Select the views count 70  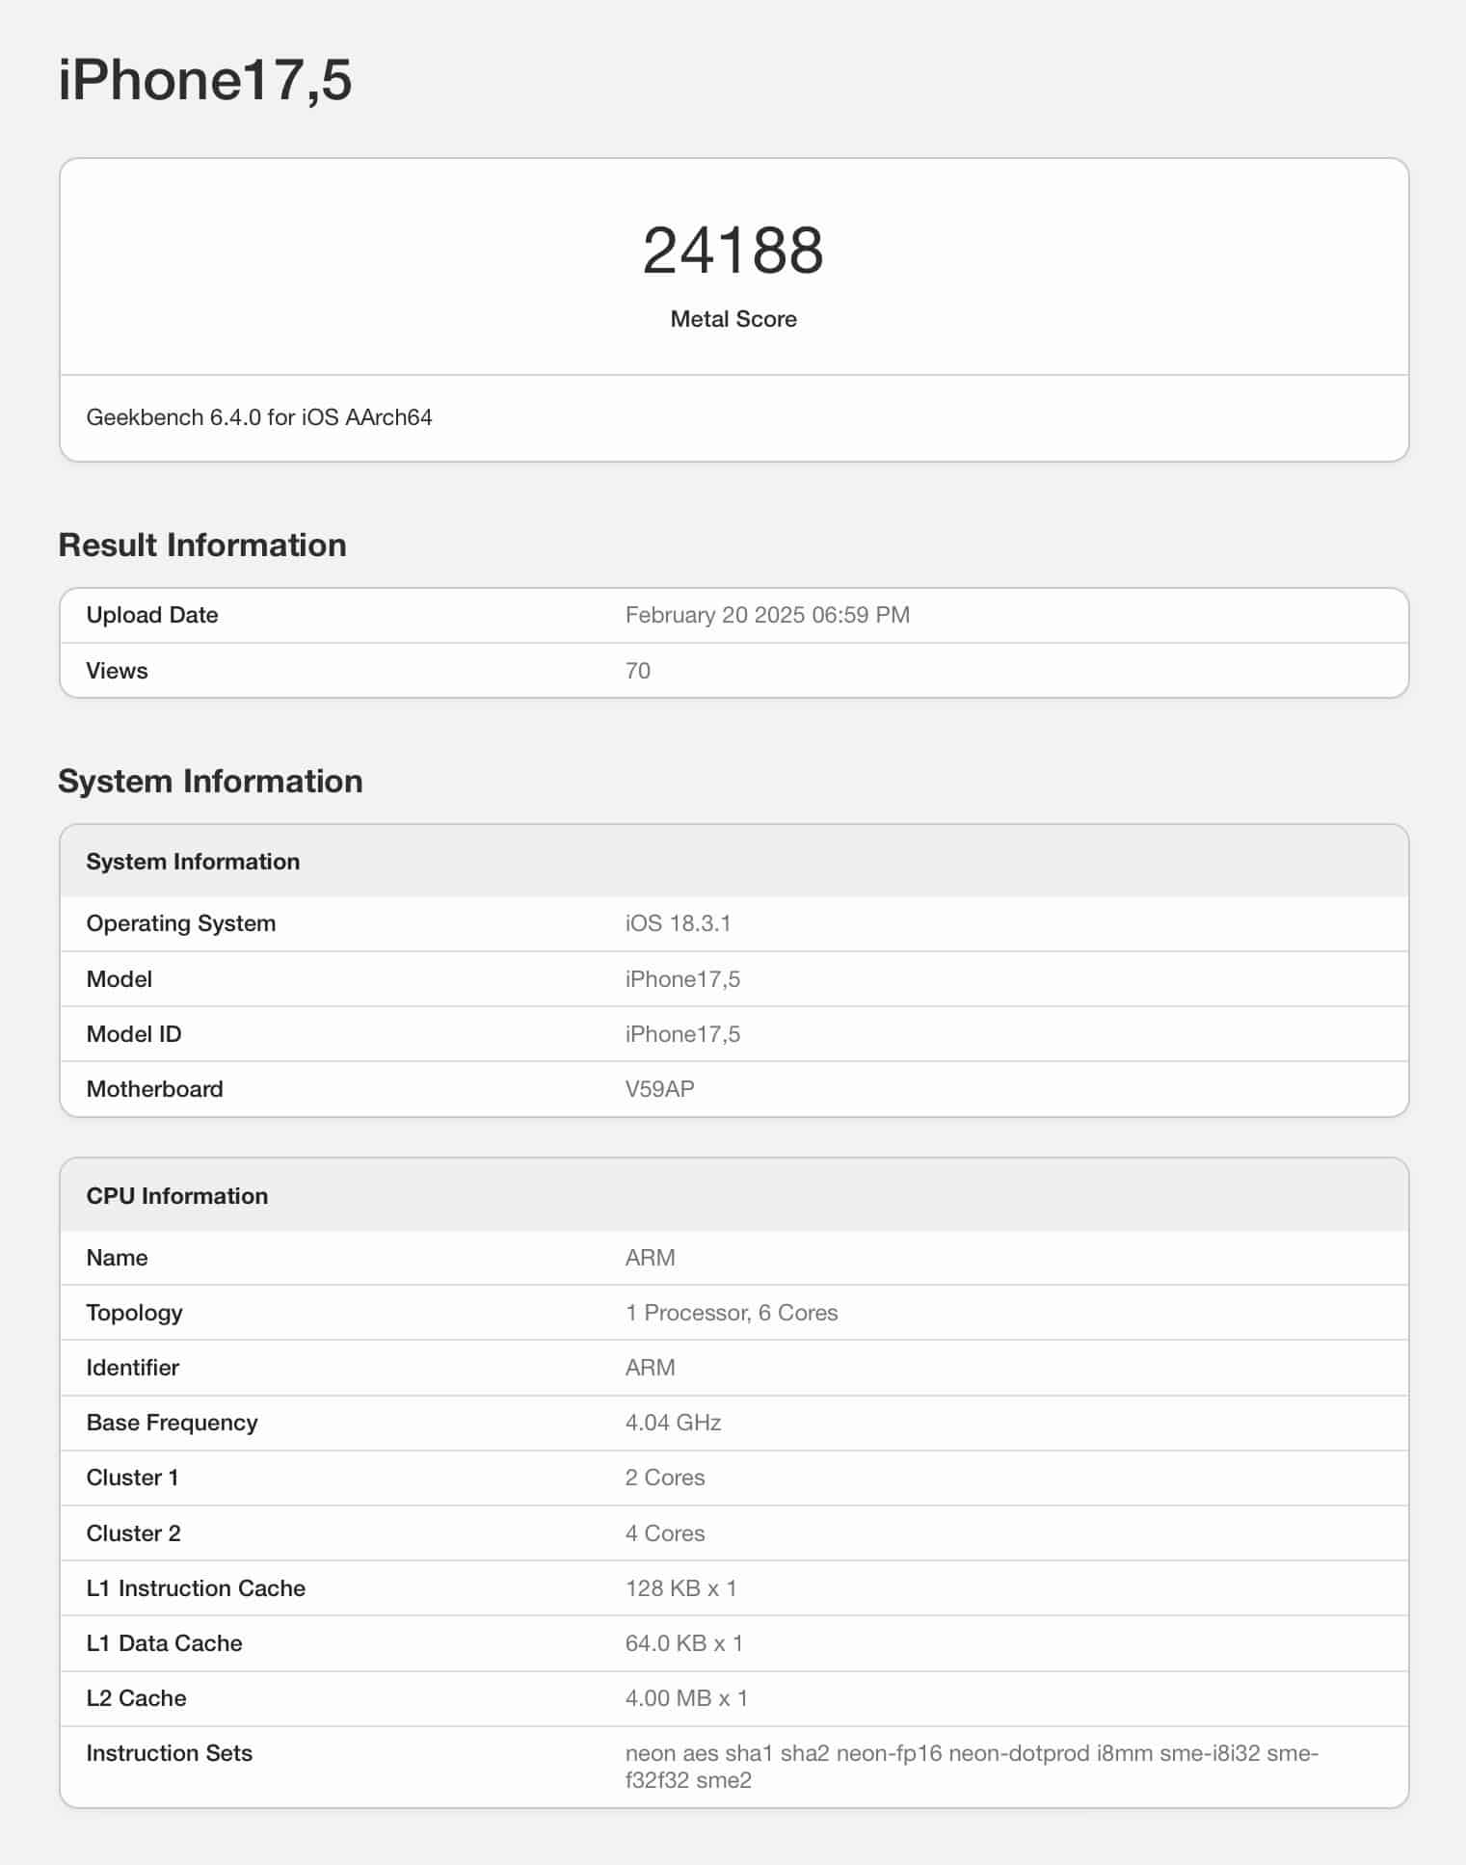(638, 671)
